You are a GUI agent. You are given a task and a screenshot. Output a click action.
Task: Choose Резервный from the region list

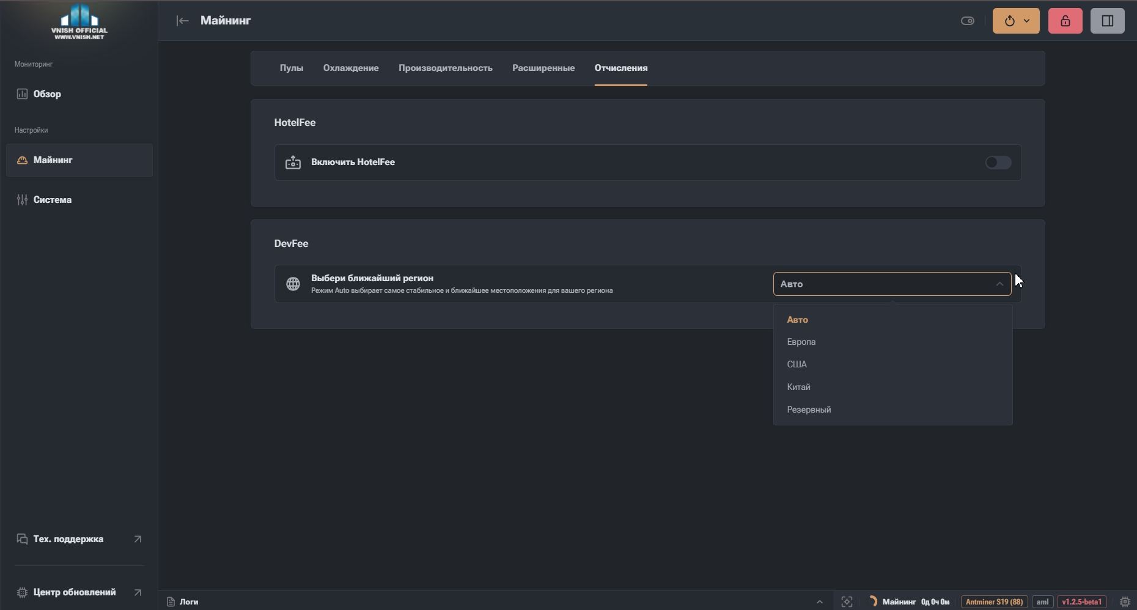(892, 410)
